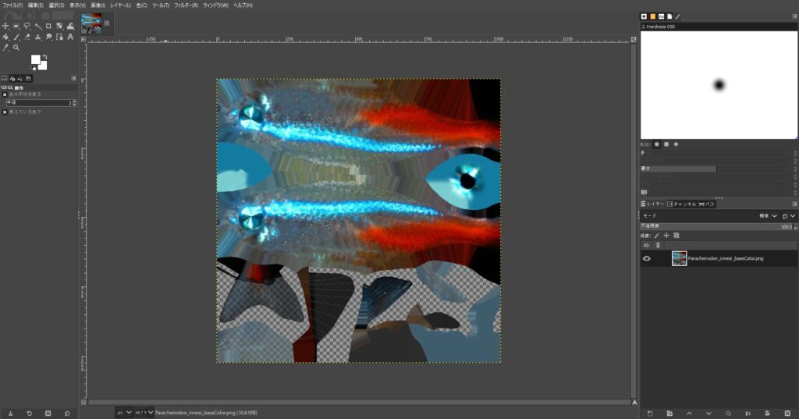Image resolution: width=799 pixels, height=419 pixels.
Task: Toggle the 見えている色で checkbox
Action: 5,112
